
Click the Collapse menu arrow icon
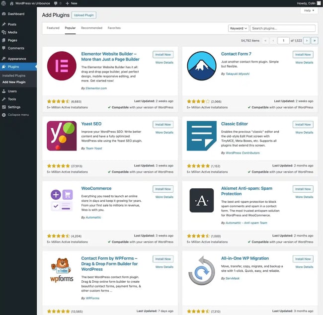tap(3, 115)
